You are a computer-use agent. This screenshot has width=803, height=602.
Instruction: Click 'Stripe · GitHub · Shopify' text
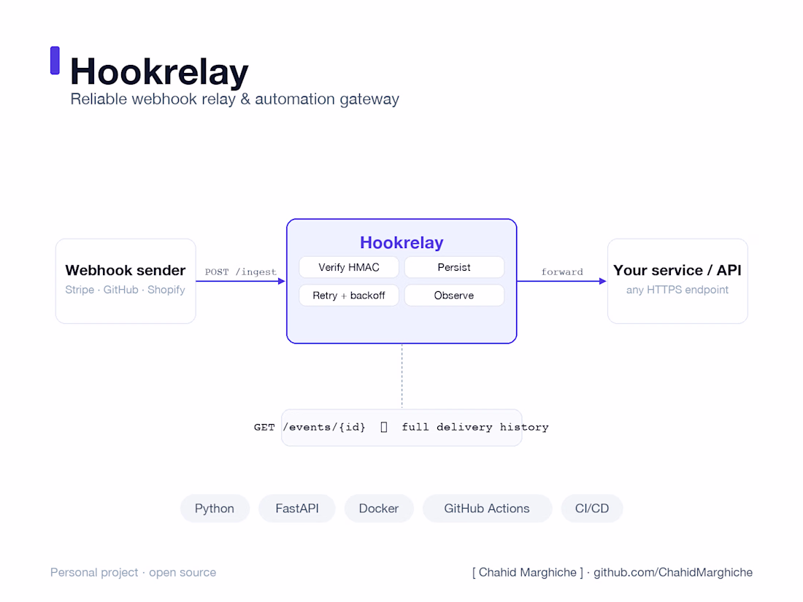[x=125, y=290]
